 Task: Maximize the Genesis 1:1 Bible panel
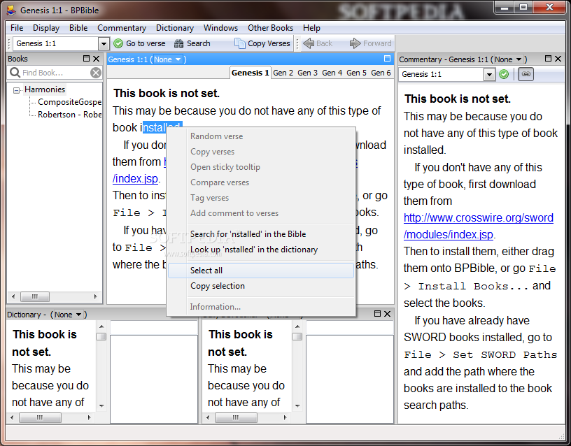click(x=387, y=59)
